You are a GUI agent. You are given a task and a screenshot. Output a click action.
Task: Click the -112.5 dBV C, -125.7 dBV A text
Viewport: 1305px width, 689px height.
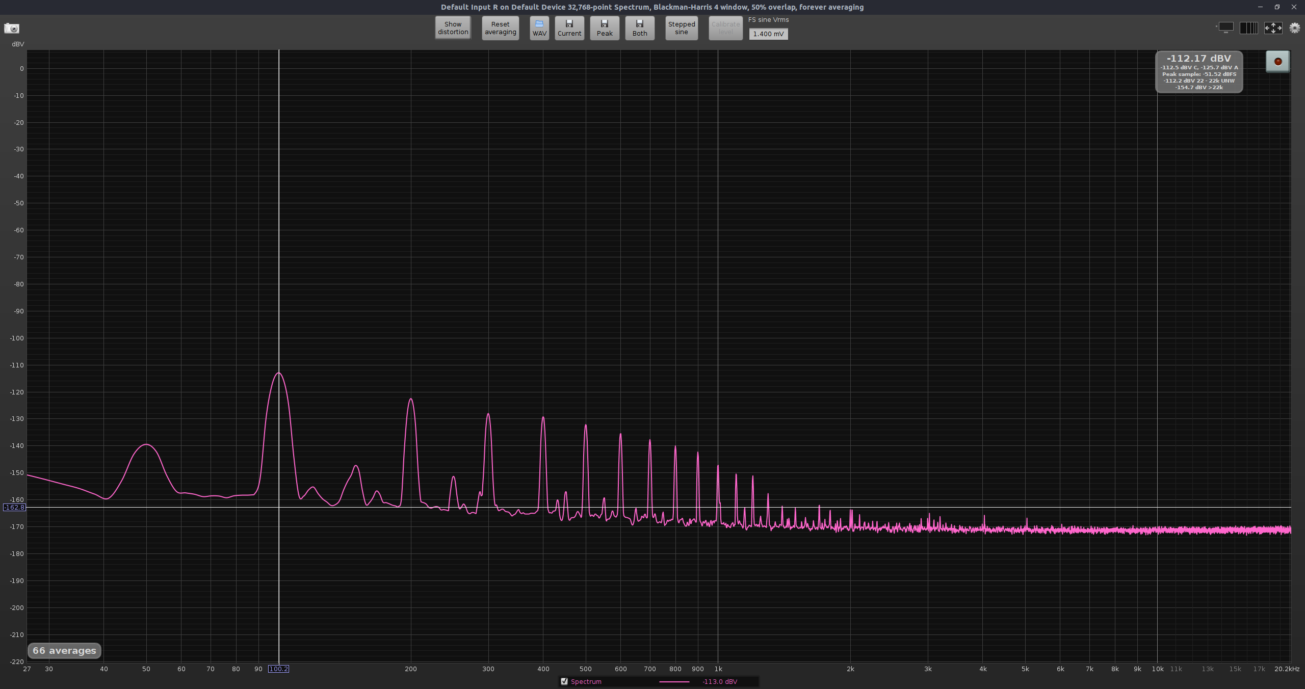point(1199,67)
